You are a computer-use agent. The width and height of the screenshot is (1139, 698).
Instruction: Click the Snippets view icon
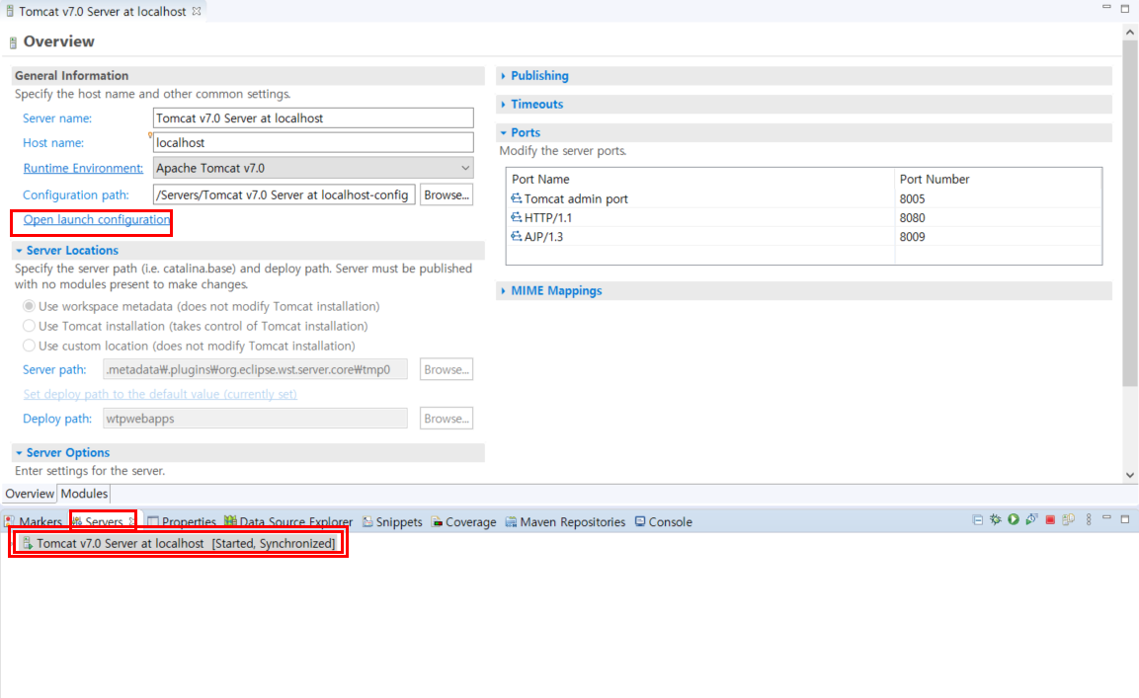[367, 521]
